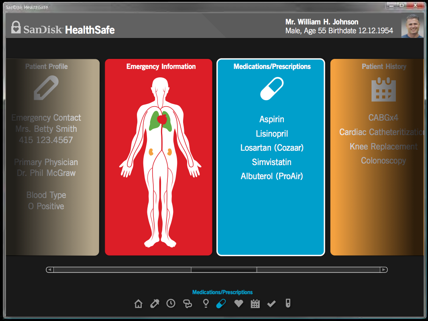Click the scrollbar left arrow
This screenshot has height=321, width=428.
(x=50, y=270)
